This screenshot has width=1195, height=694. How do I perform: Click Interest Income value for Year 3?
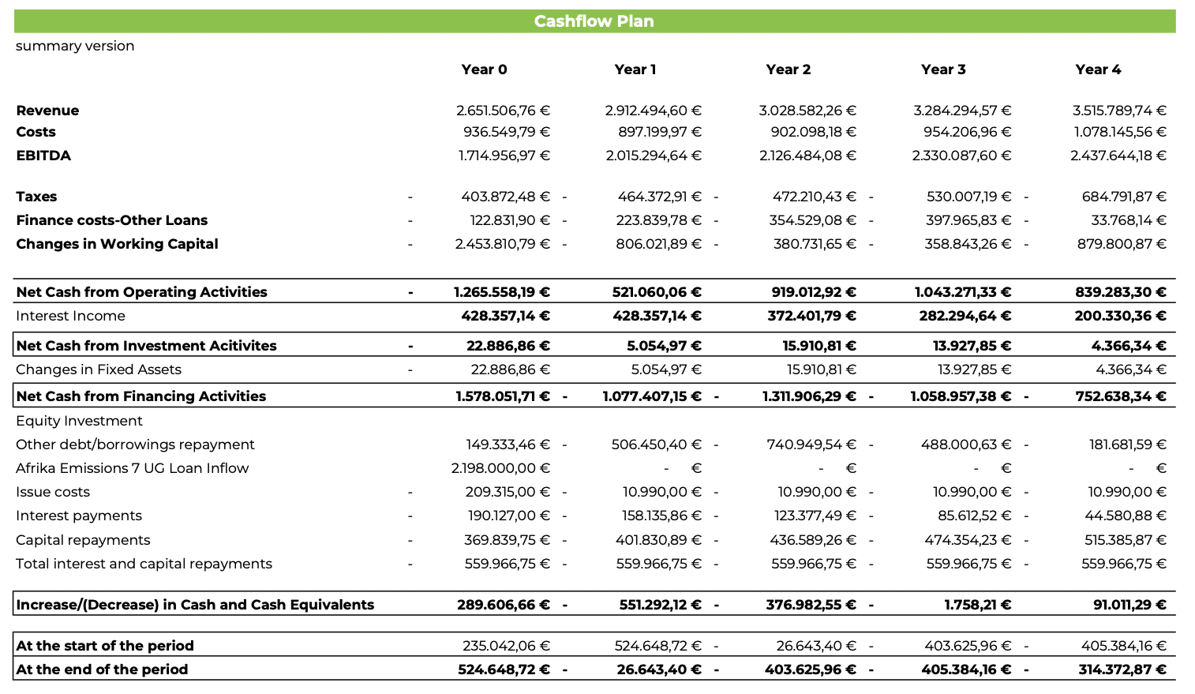(x=962, y=316)
